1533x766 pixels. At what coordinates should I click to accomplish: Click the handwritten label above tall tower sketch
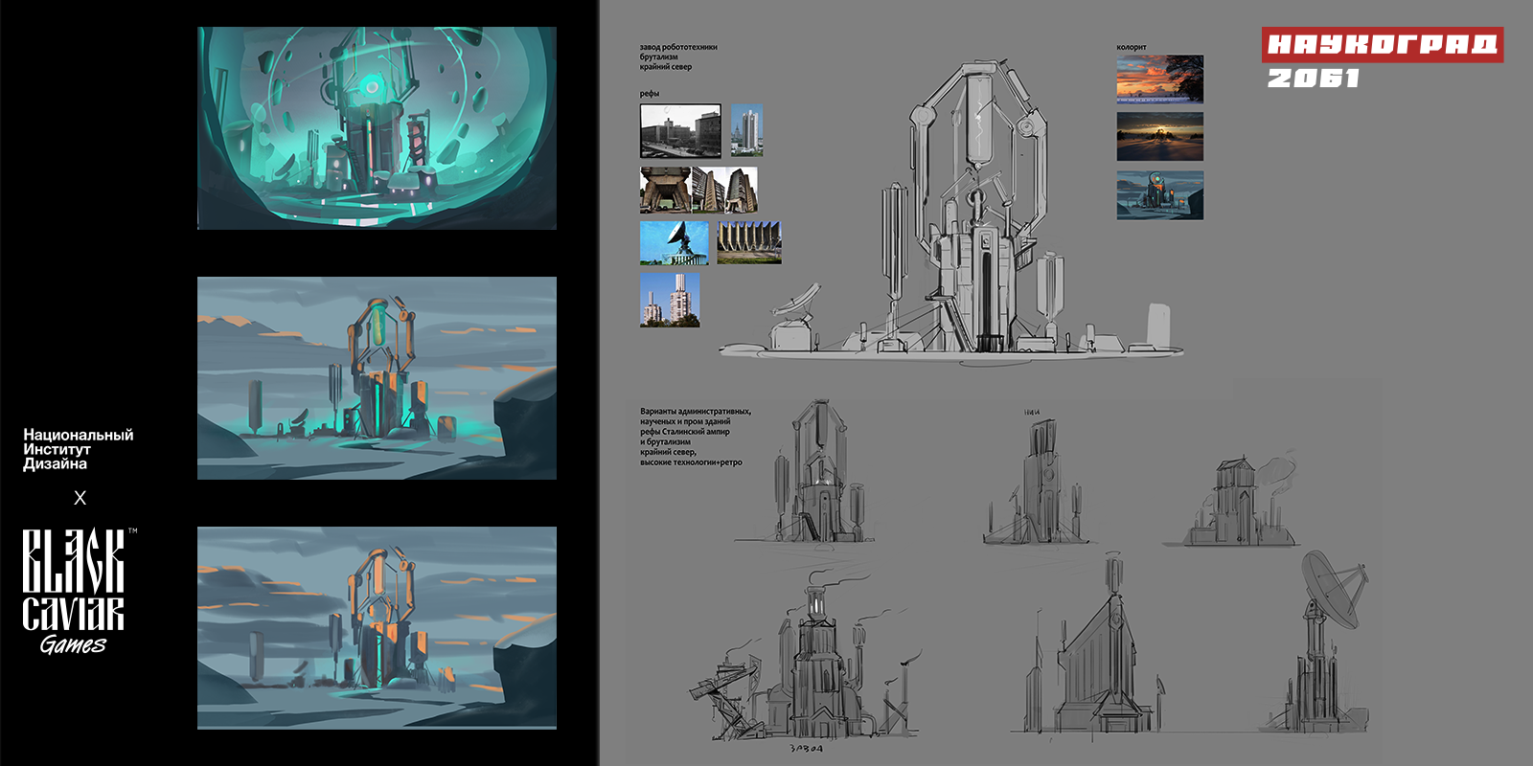[1032, 413]
